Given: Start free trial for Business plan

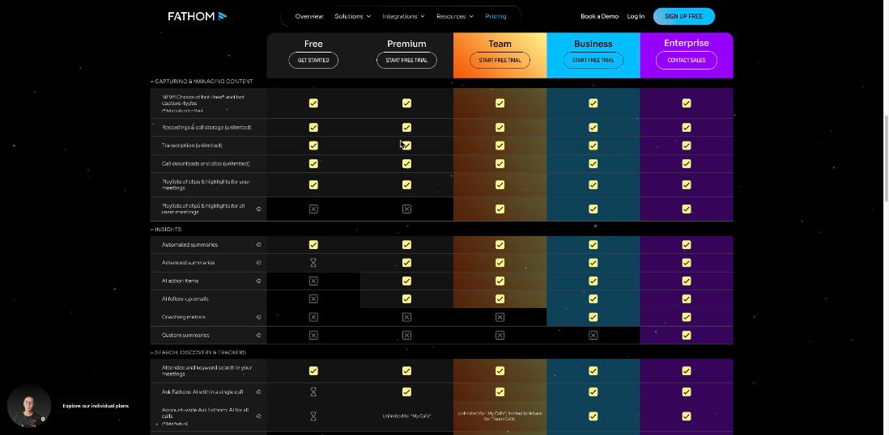Looking at the screenshot, I should point(593,60).
